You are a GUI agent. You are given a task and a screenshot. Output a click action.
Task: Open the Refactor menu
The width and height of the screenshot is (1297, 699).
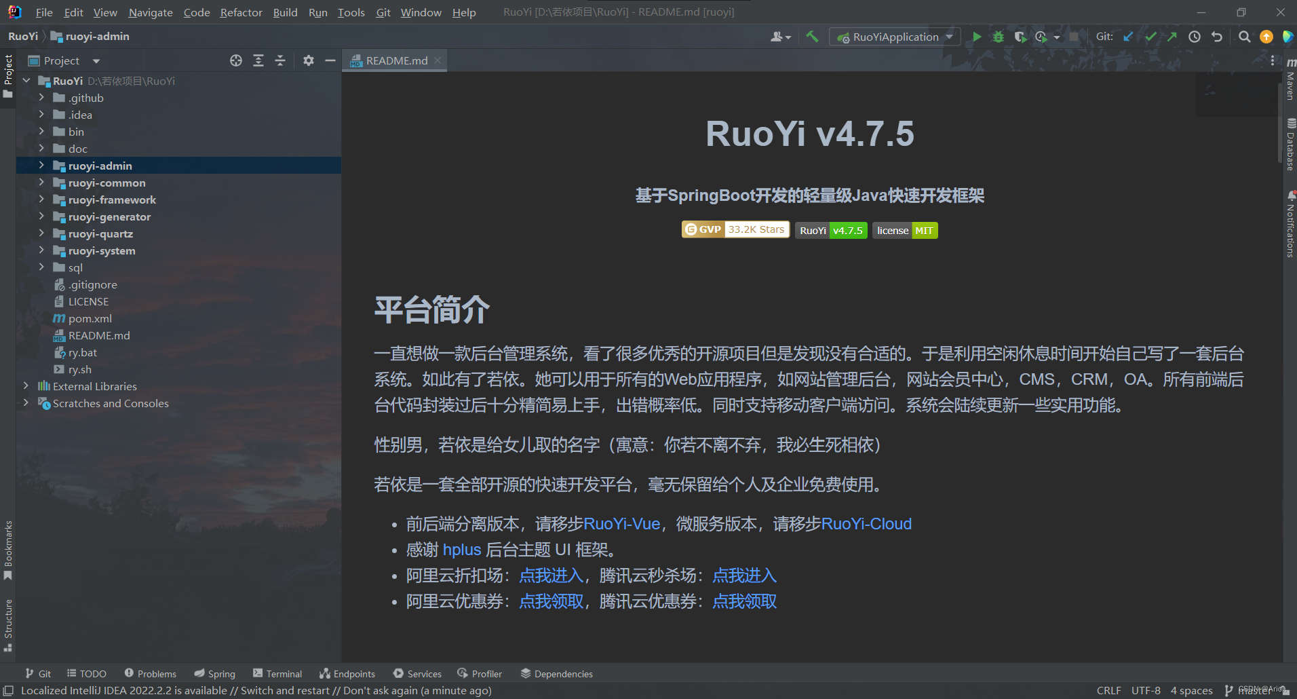click(x=241, y=12)
